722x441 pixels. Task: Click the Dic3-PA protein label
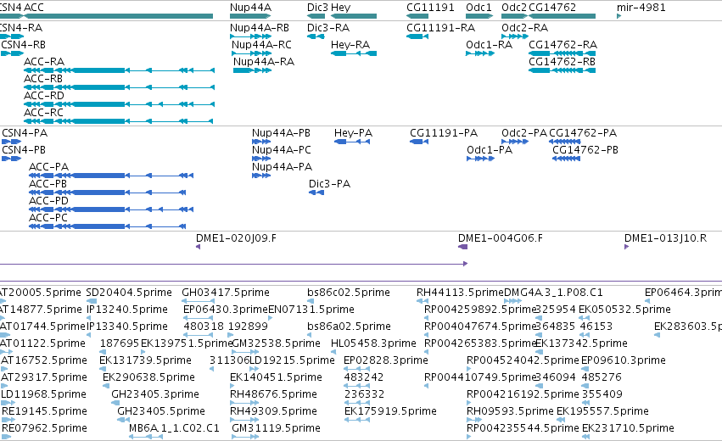coord(329,184)
